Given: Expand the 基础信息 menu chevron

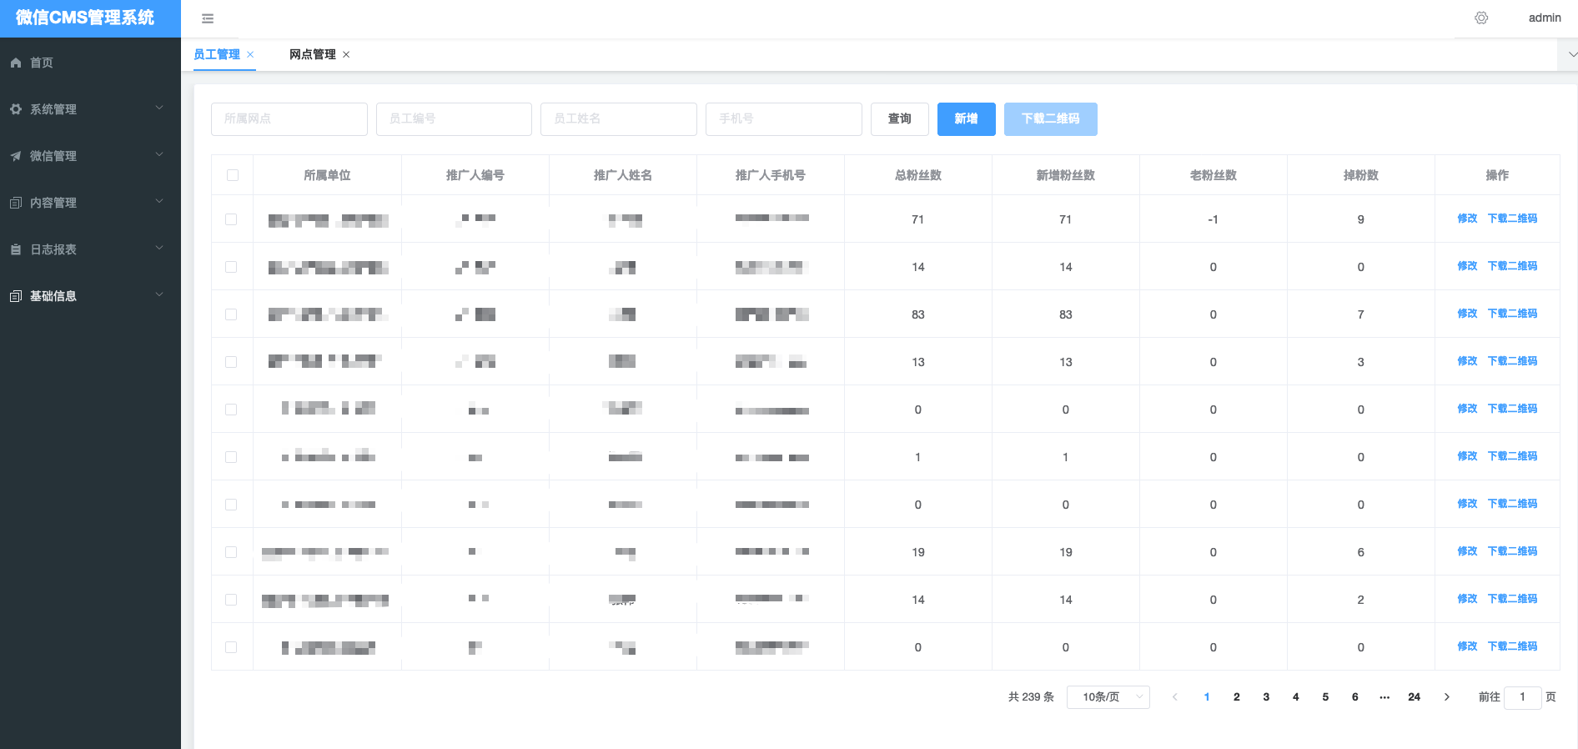Looking at the screenshot, I should tap(159, 295).
